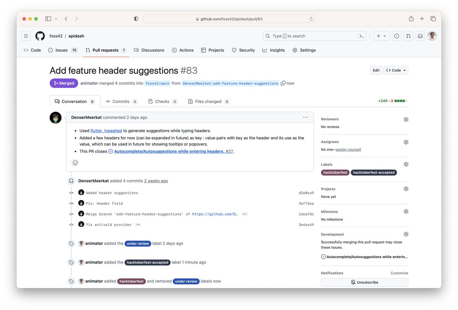
Task: Click the assign yourself link
Action: pos(348,150)
